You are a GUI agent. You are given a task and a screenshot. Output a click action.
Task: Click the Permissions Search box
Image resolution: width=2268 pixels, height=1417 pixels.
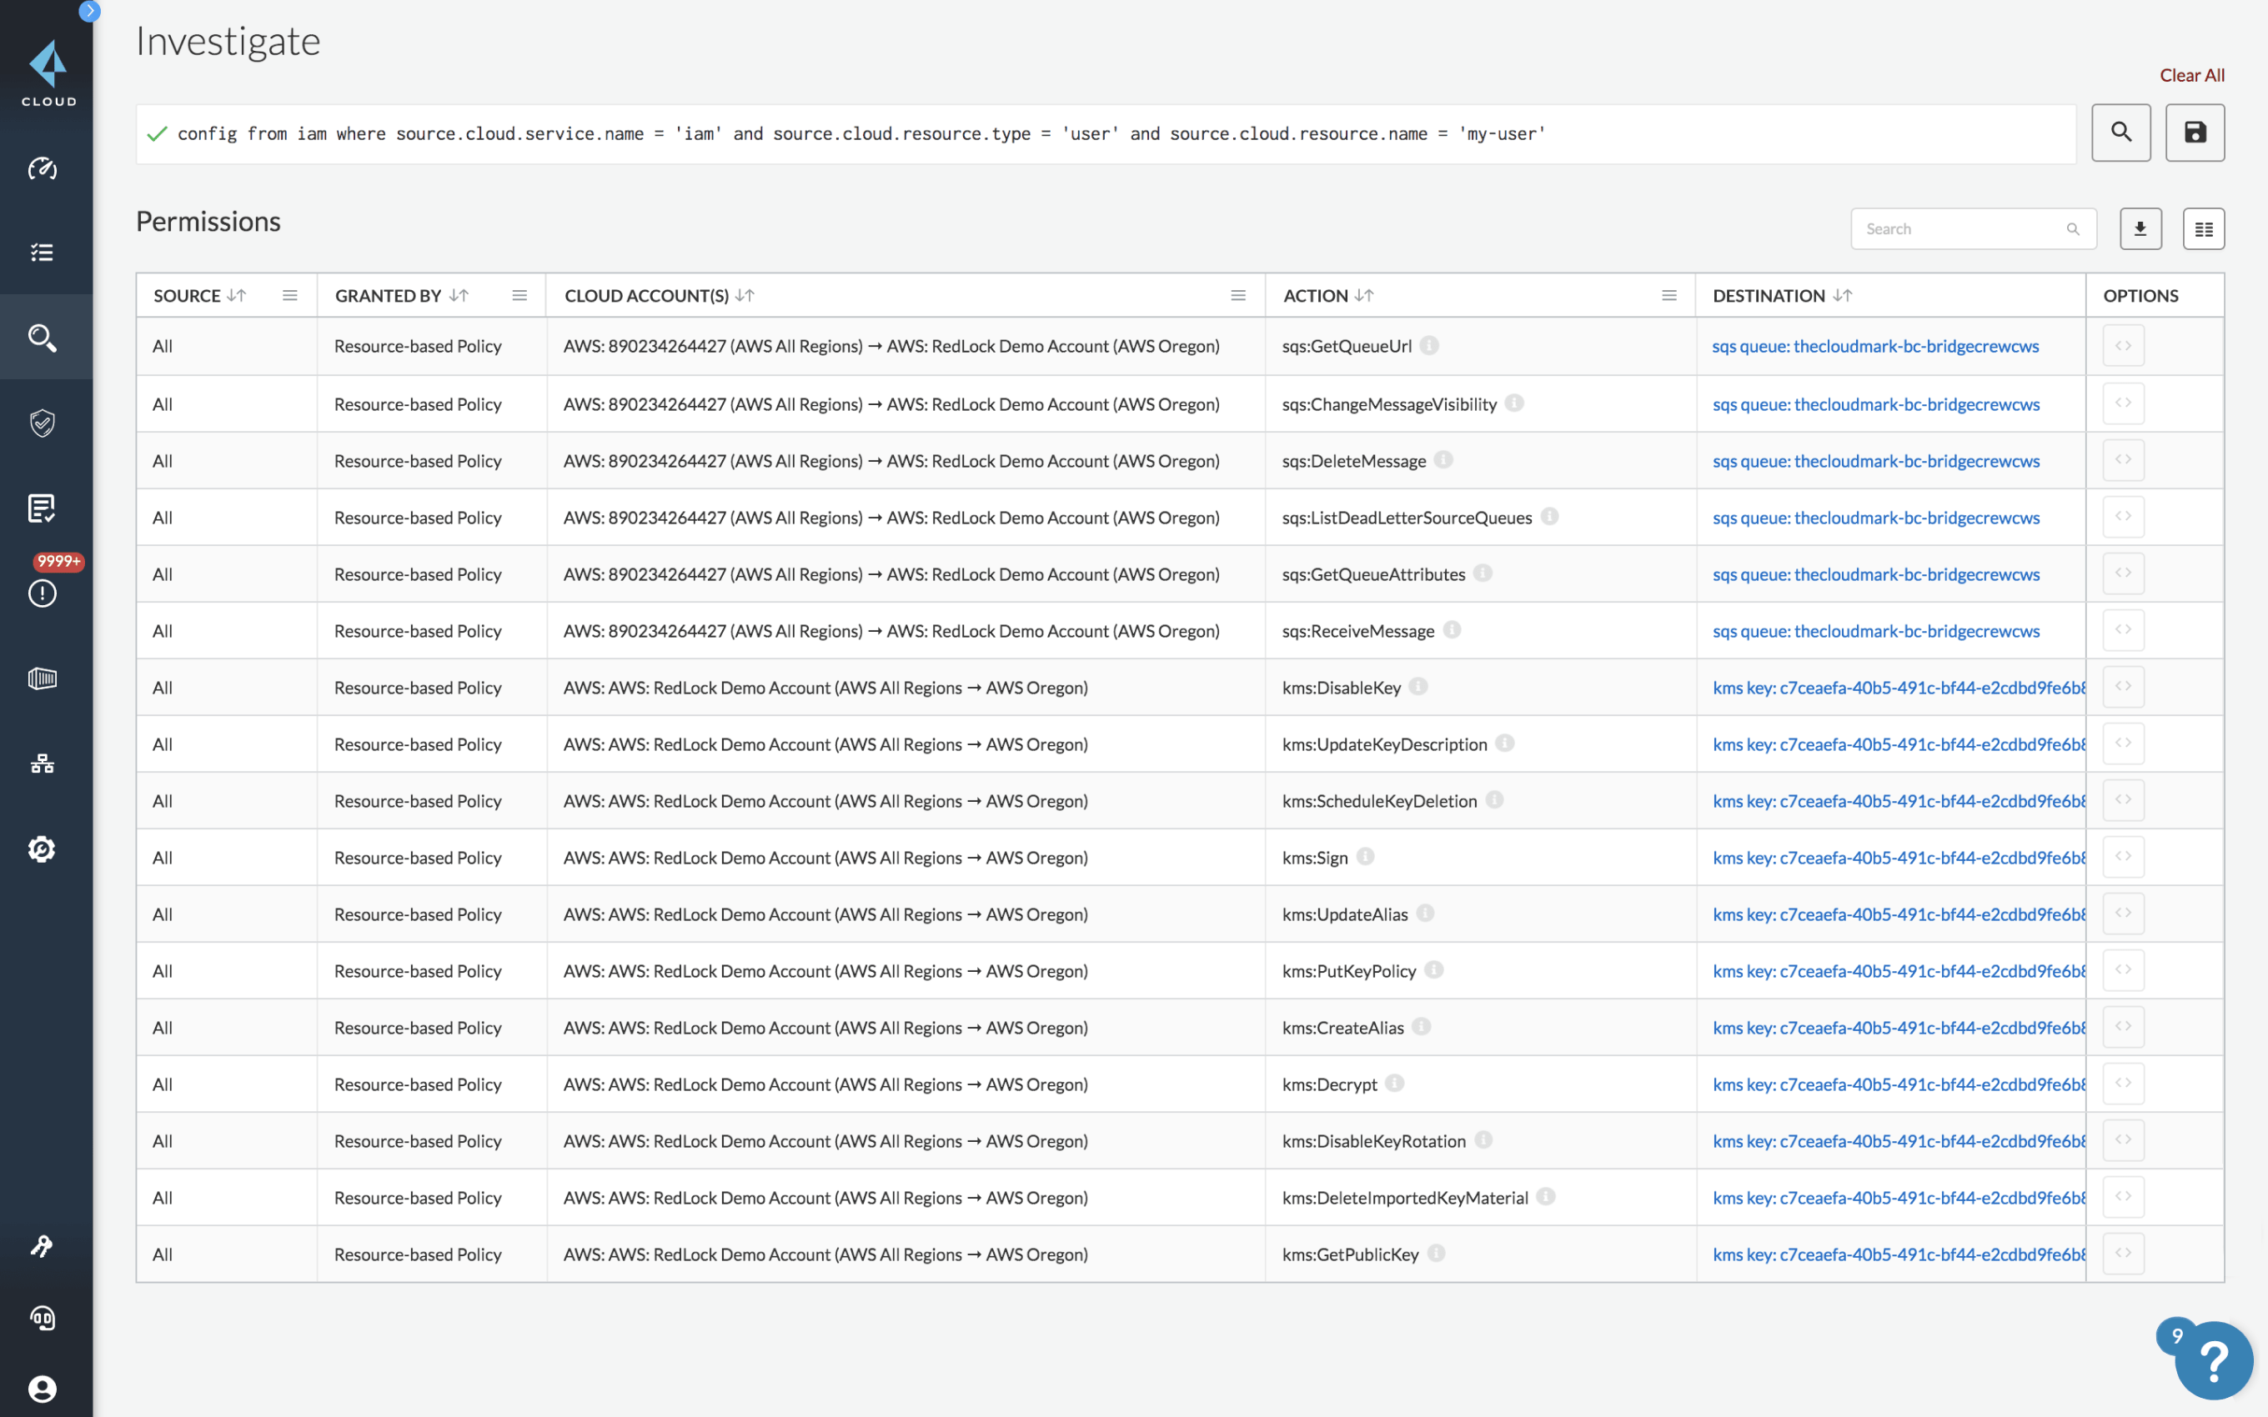(x=1973, y=228)
